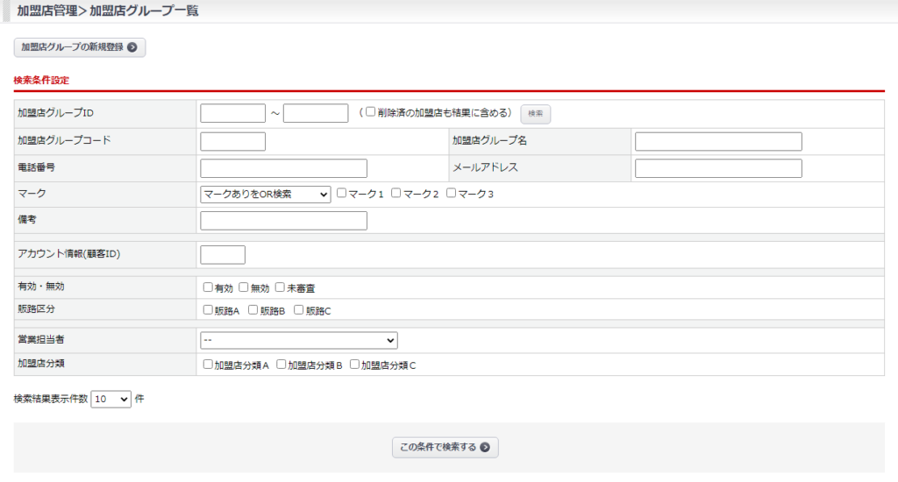Screen dimensions: 898x482
Task: Click the 加盟店グループID start field
Action: click(232, 113)
